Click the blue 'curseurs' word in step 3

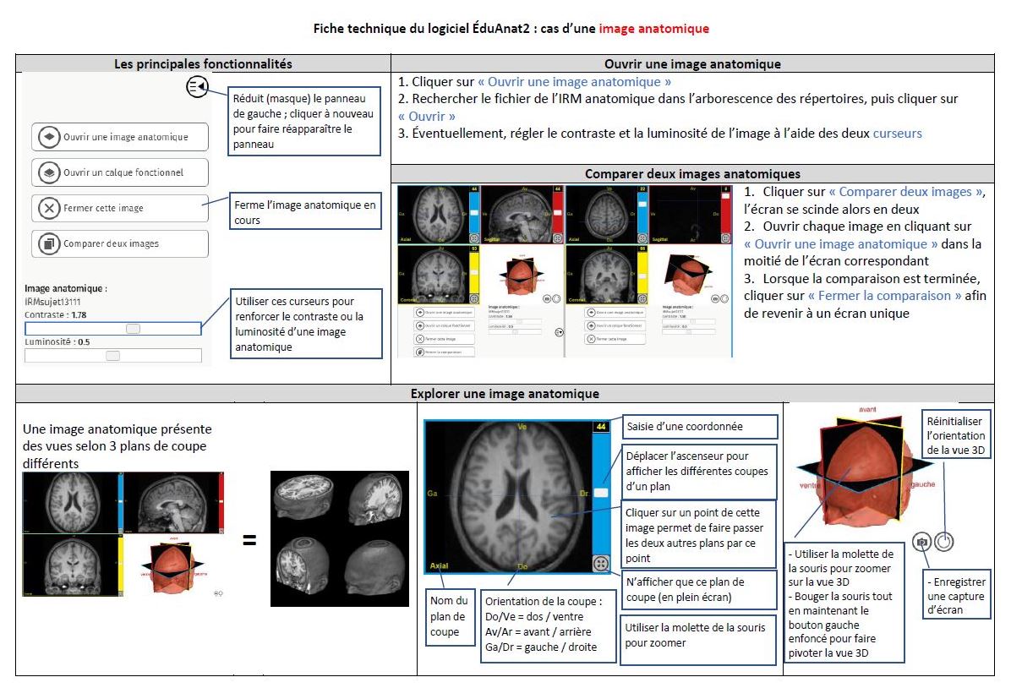point(897,133)
